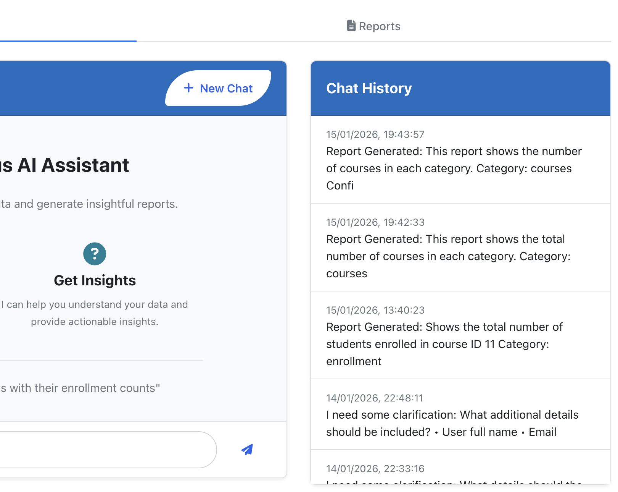
Task: Click the AI Assistant title text
Action: pyautogui.click(x=64, y=165)
